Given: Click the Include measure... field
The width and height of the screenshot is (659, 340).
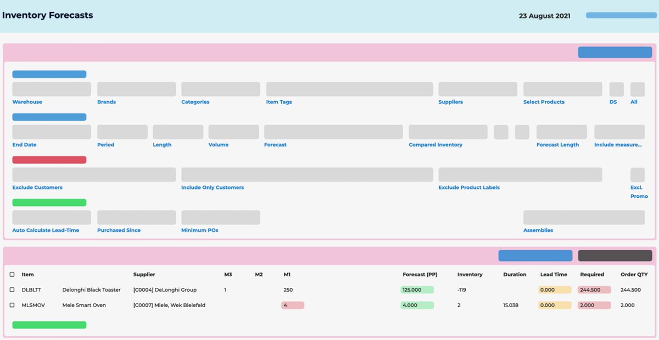Looking at the screenshot, I should click(619, 132).
